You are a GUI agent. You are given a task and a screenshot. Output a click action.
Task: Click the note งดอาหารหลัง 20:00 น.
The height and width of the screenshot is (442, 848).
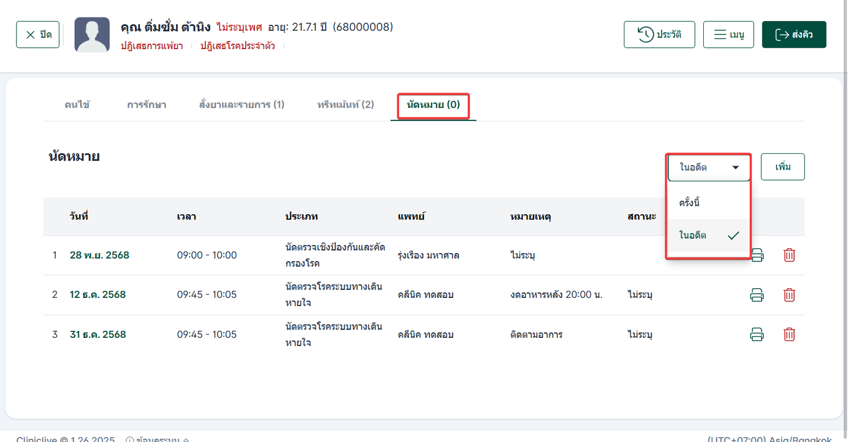click(557, 295)
